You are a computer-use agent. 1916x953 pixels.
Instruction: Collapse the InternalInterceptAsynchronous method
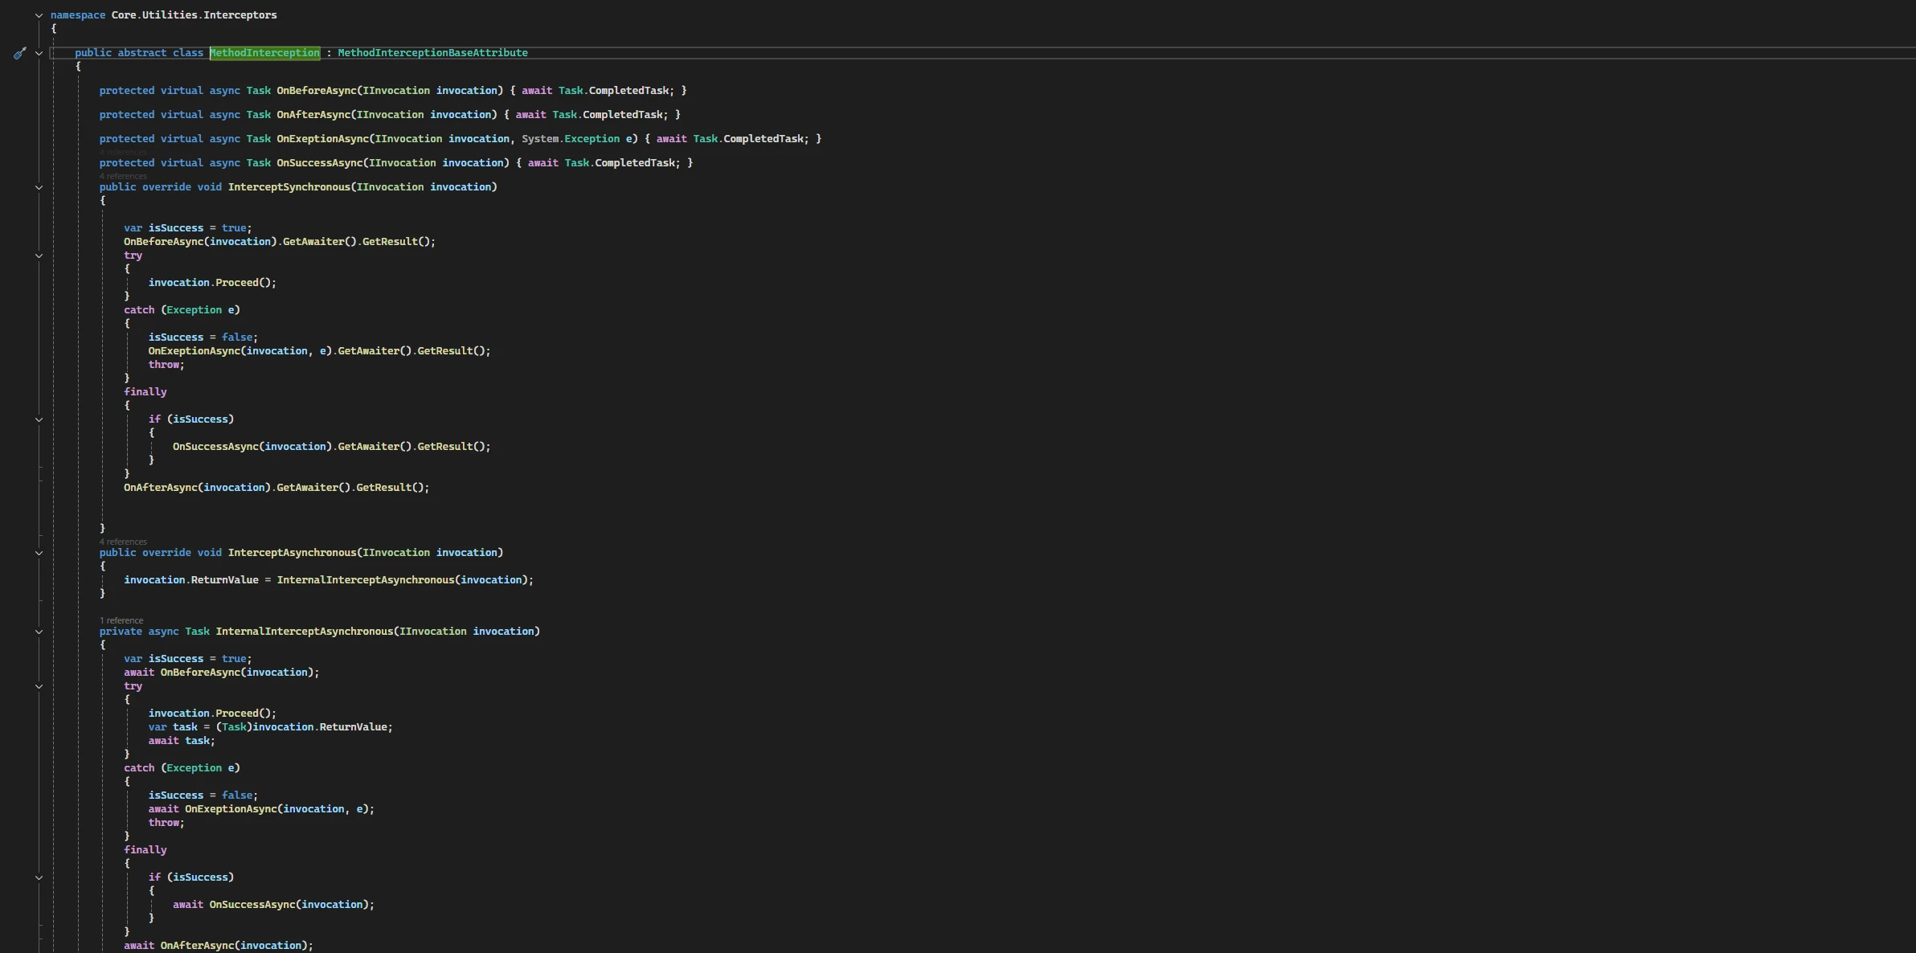pos(39,632)
